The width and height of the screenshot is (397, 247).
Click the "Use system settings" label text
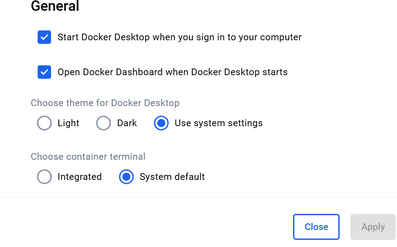[x=218, y=123]
